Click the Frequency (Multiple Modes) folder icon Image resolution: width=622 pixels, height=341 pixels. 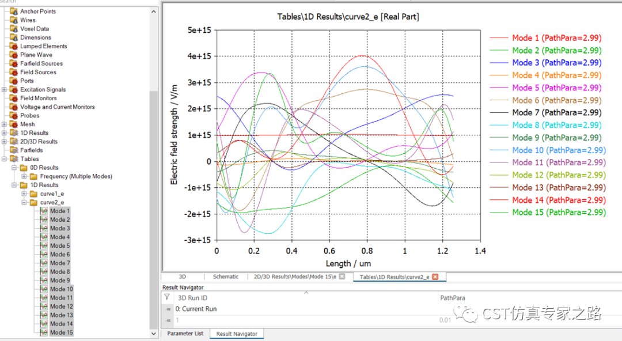[34, 176]
